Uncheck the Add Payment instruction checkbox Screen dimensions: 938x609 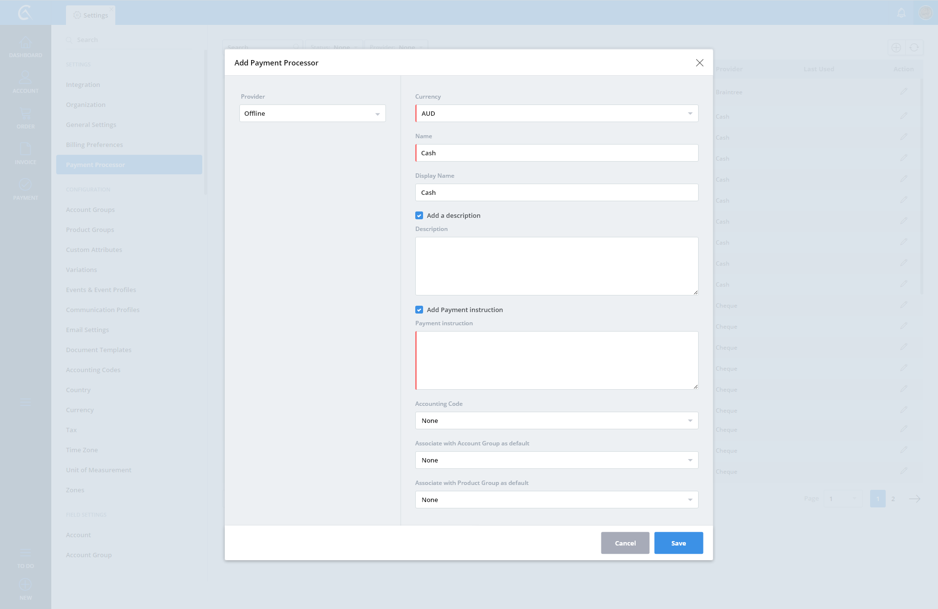pyautogui.click(x=419, y=310)
